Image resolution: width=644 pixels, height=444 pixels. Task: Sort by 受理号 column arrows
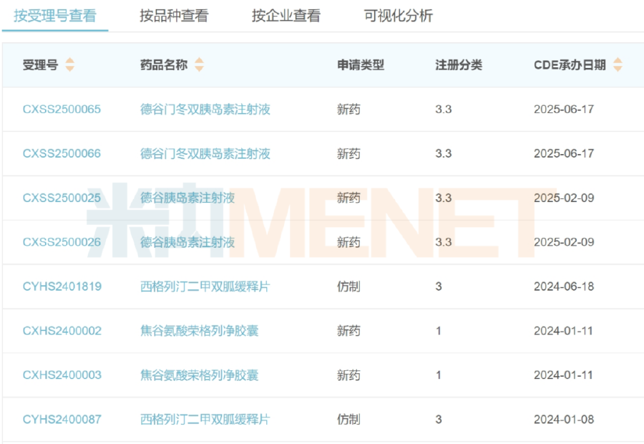[70, 64]
